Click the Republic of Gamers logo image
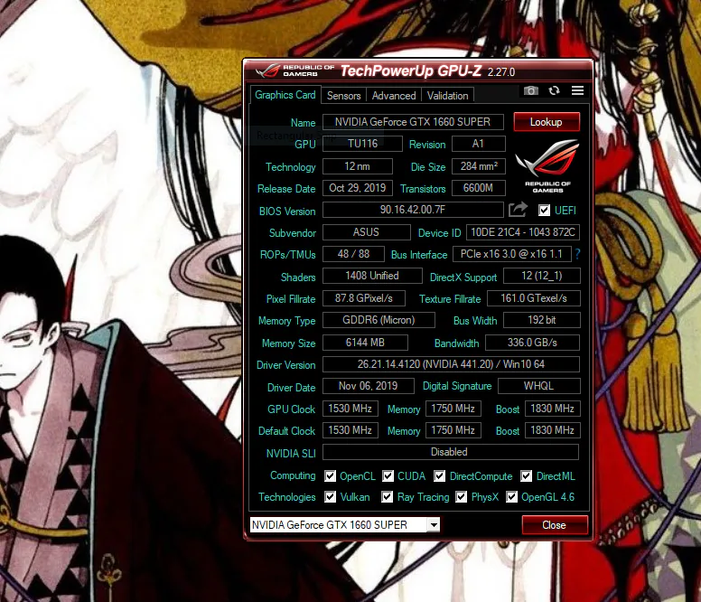This screenshot has height=602, width=701. coord(547,166)
